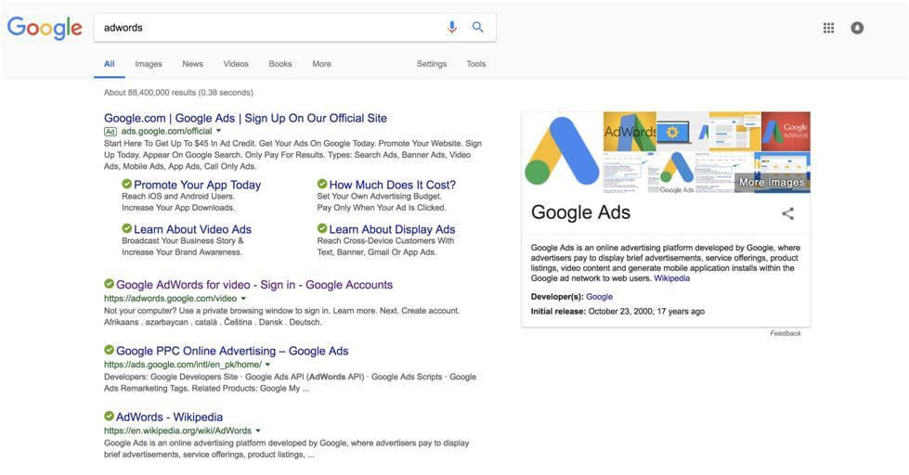Open Google.com | Google Ads Sign Up ad link
This screenshot has width=909, height=475.
(245, 118)
